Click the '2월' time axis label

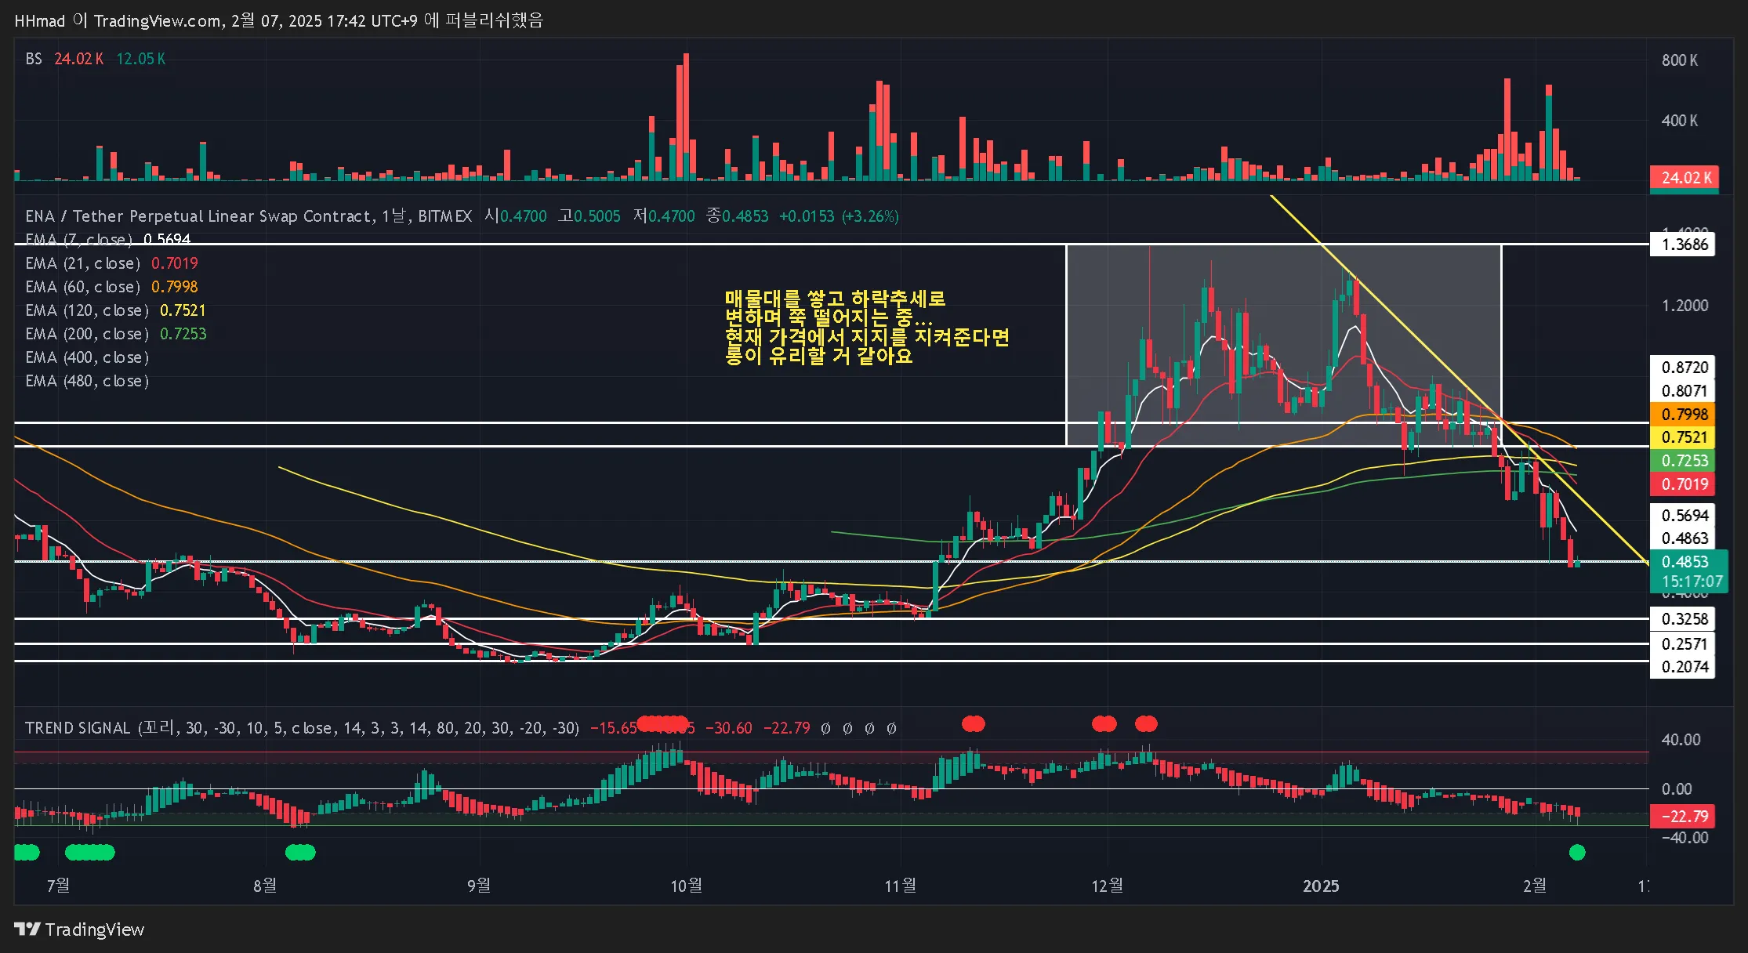pyautogui.click(x=1535, y=886)
